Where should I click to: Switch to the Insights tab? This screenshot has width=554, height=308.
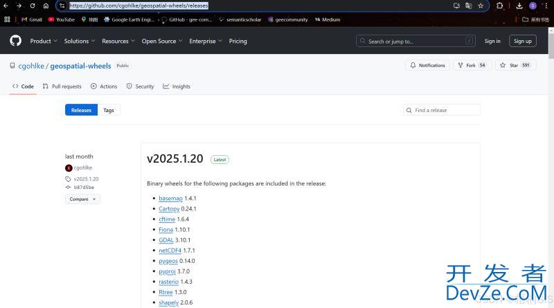pyautogui.click(x=177, y=87)
